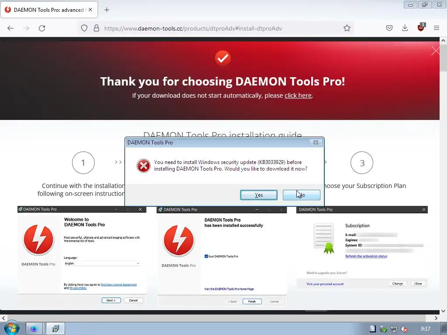This screenshot has height=335, width=447.
Task: Click 'Thank you for choosing DAEMON Tools Pro!' heading
Action: click(x=223, y=82)
